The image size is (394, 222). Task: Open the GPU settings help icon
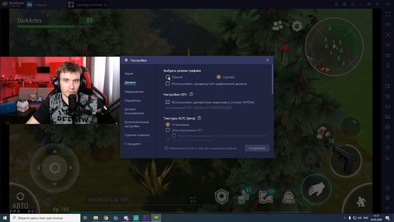[191, 94]
